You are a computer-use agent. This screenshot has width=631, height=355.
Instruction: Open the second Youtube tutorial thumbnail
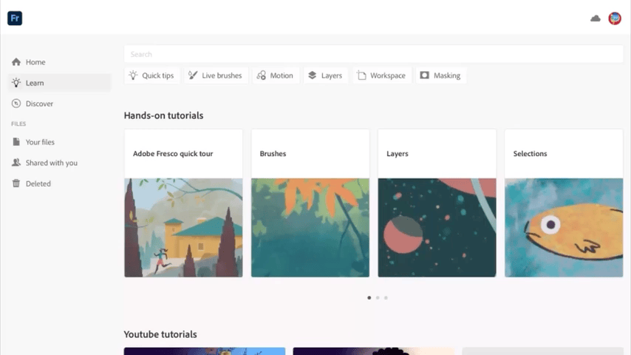coord(373,351)
